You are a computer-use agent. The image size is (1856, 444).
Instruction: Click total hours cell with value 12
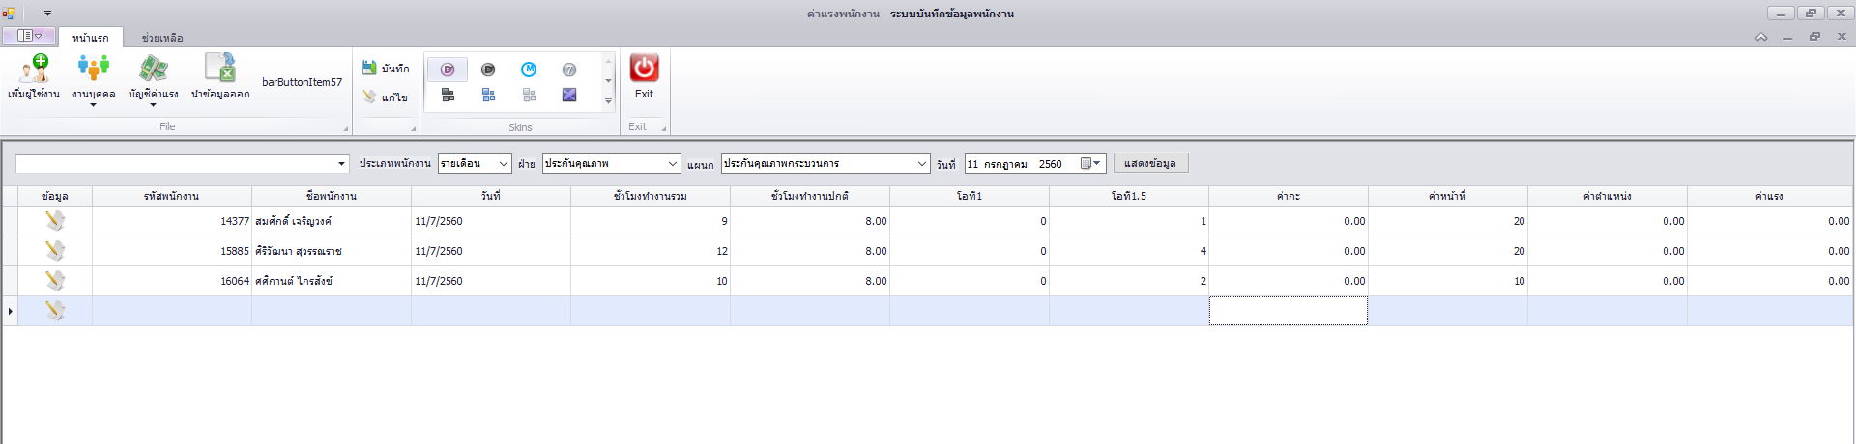[651, 251]
